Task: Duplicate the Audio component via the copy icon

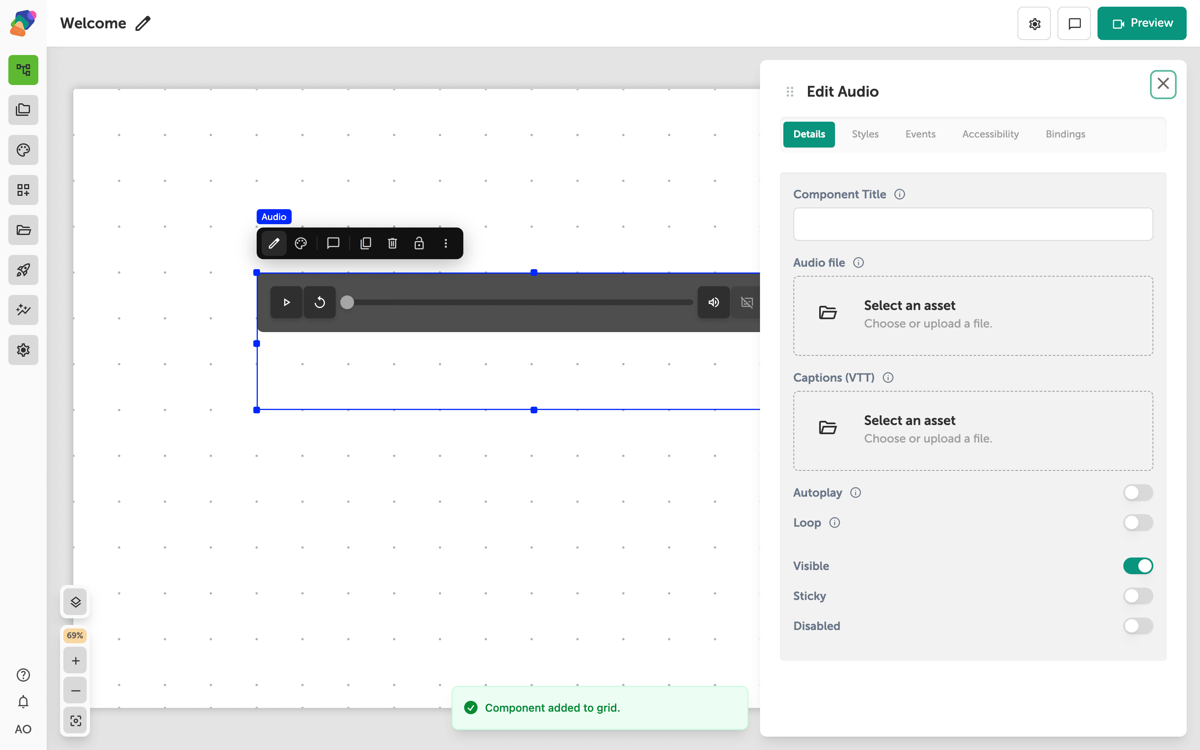Action: tap(366, 244)
